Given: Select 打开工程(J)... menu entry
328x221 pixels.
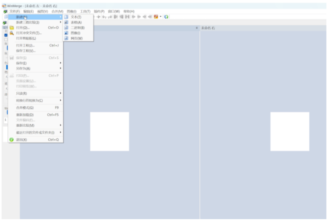Looking at the screenshot, I should (x=25, y=45).
